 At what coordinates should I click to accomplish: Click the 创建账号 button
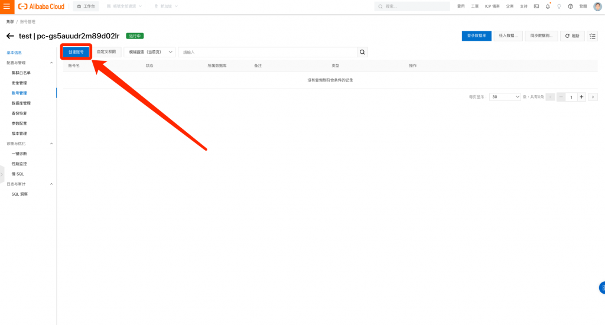pyautogui.click(x=76, y=52)
